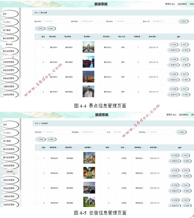Image resolution: width=194 pixels, height=218 pixels.
Task: Open 首页 in 景点信息 page sidebar
Action: [9, 14]
